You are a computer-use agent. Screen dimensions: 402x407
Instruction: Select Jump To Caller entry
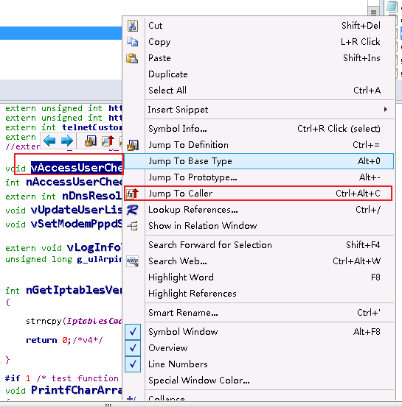pyautogui.click(x=259, y=194)
